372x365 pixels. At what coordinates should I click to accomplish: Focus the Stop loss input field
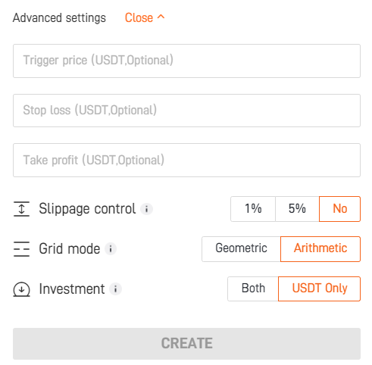186,111
